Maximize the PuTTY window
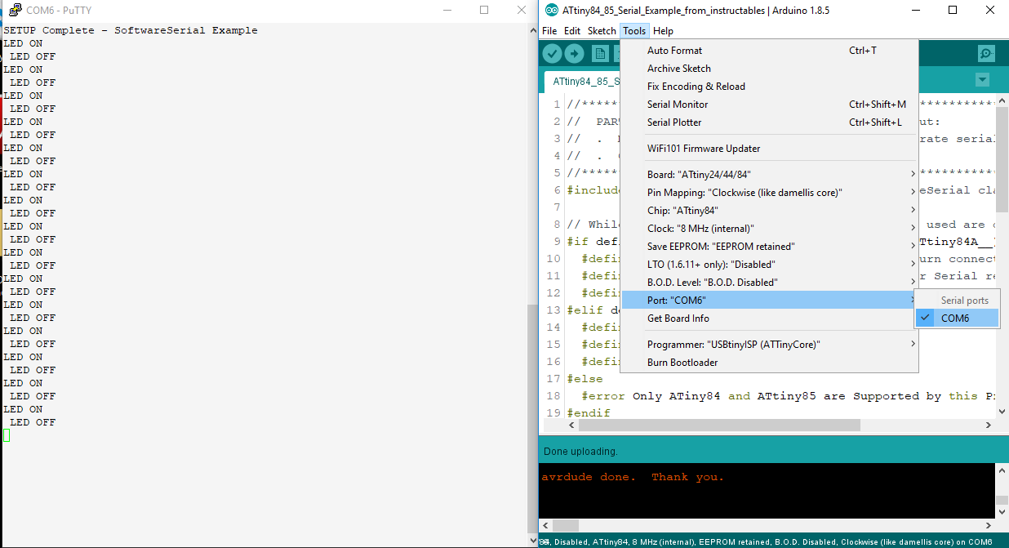The image size is (1009, 548). 484,10
